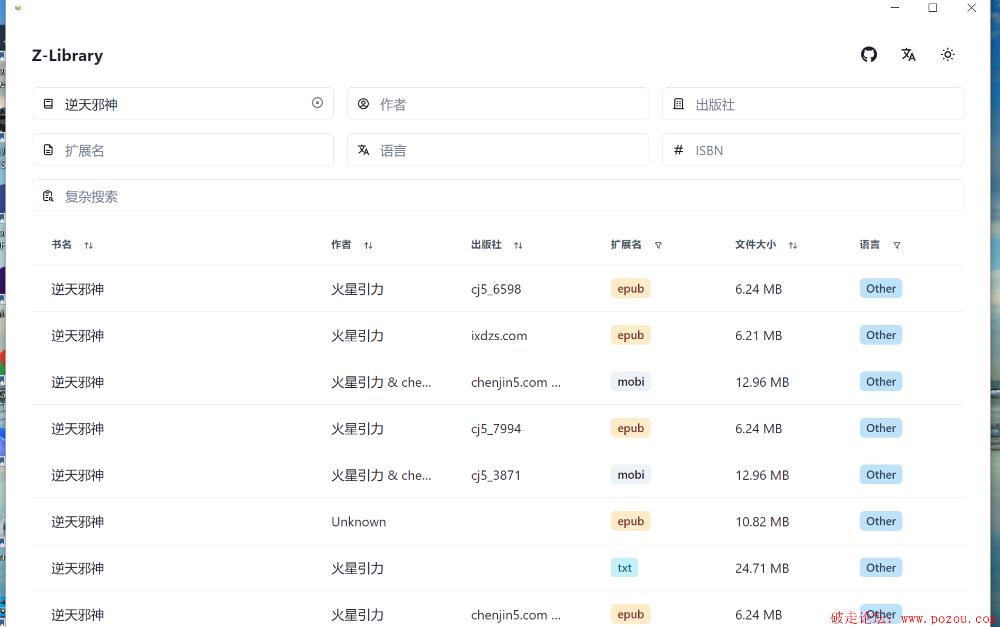
Task: Click the ISBN input field
Action: coord(813,150)
